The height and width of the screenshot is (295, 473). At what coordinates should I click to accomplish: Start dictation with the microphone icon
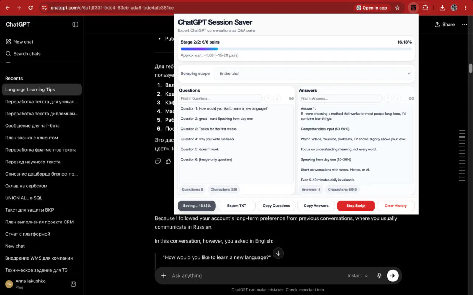379,275
